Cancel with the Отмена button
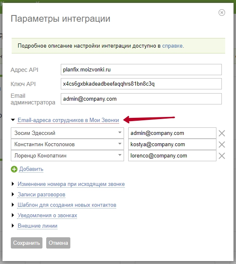 58,243
